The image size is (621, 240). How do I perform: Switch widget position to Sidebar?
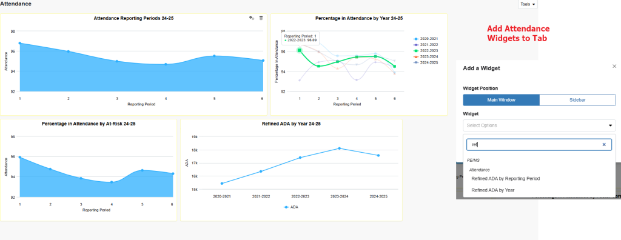point(577,100)
